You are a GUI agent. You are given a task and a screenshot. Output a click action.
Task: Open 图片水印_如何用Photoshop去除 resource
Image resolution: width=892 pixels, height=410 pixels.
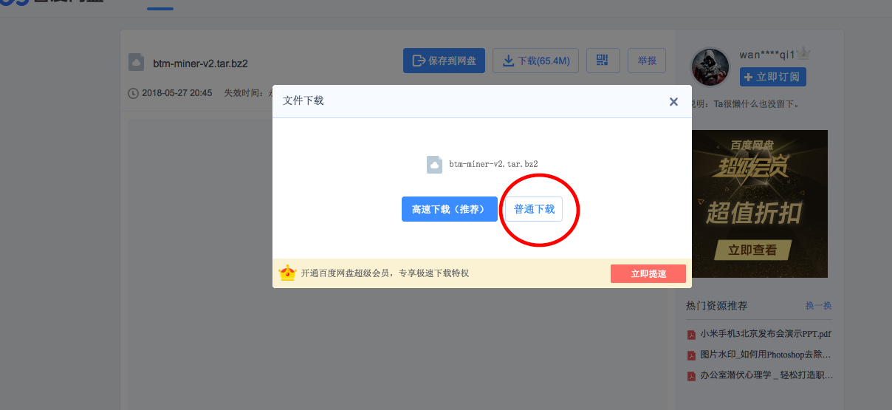click(x=766, y=355)
